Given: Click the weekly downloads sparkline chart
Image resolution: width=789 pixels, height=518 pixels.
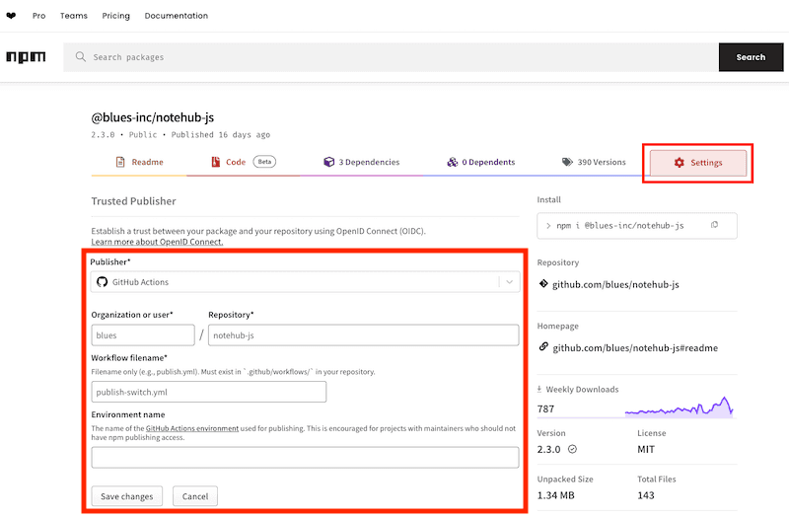Looking at the screenshot, I should pos(681,407).
